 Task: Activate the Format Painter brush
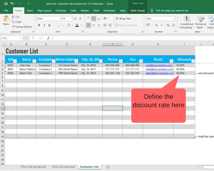(x=13, y=27)
